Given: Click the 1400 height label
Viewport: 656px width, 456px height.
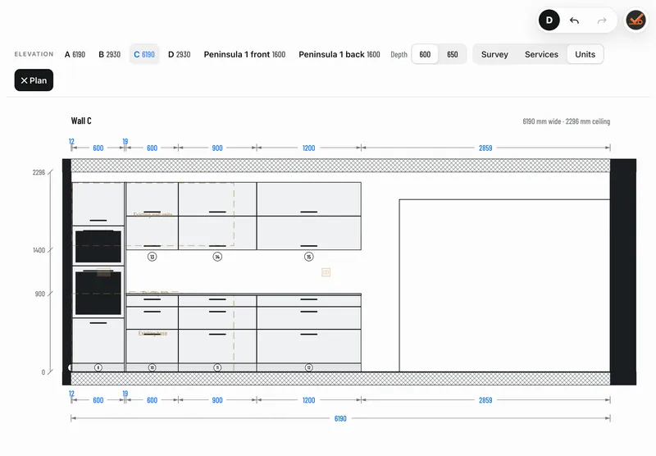Looking at the screenshot, I should click(39, 250).
